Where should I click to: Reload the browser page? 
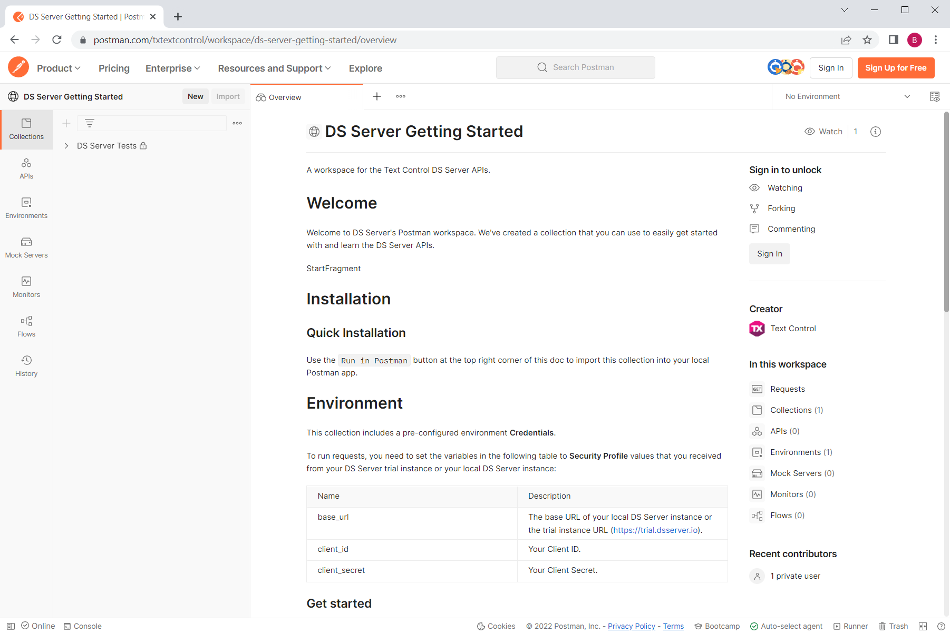pos(57,40)
